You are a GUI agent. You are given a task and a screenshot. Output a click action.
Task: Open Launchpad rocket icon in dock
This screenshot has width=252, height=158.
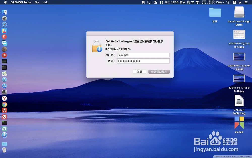pyautogui.click(x=4, y=18)
